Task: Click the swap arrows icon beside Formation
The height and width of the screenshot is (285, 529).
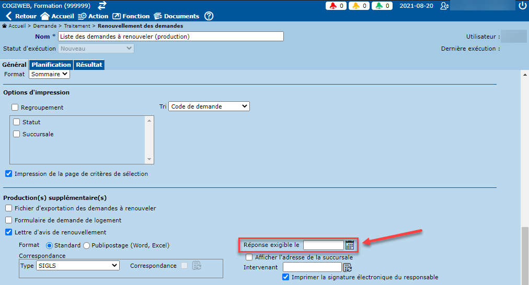Action: coord(102,5)
